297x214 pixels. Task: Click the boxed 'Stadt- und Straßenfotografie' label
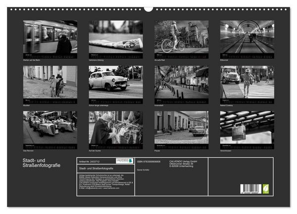coord(96,168)
